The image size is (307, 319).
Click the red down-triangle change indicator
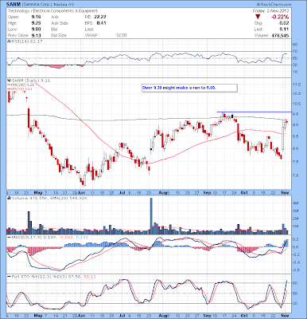(x=258, y=17)
